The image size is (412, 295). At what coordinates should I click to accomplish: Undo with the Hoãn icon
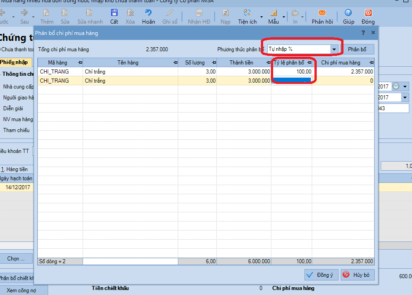pos(148,13)
